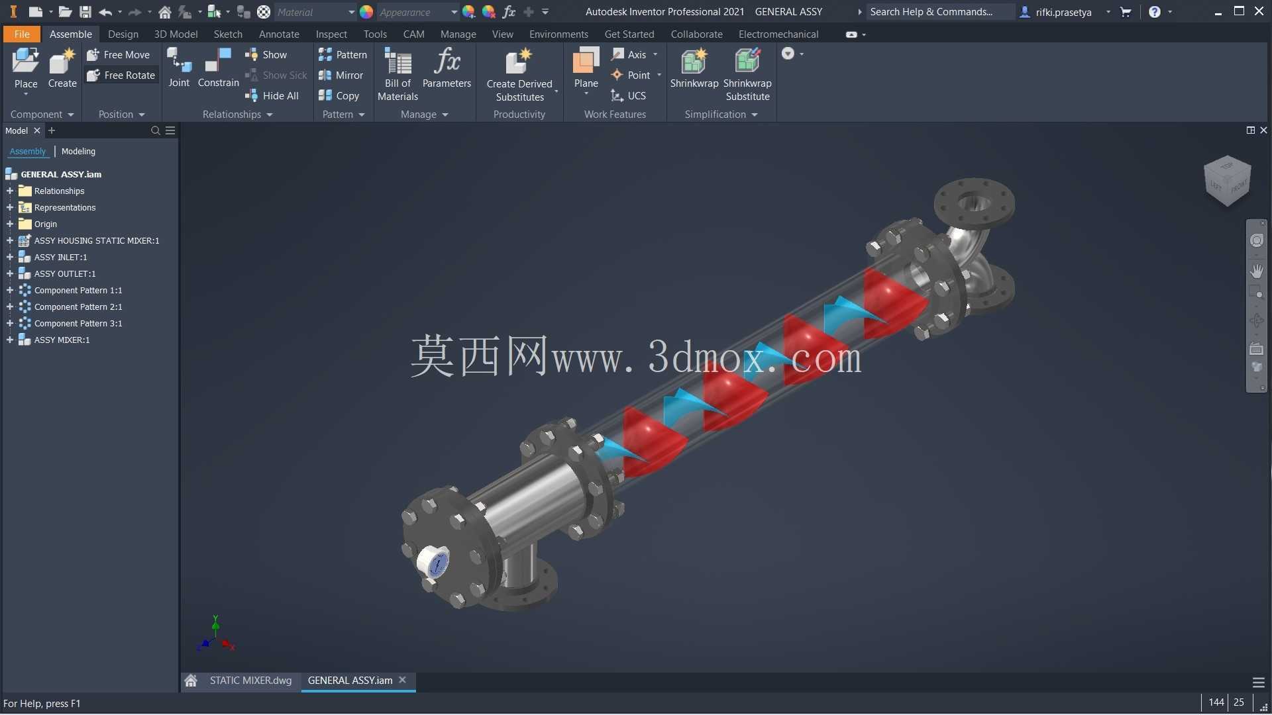
Task: Click the Orbit tool in navigation bar
Action: coord(1257,321)
